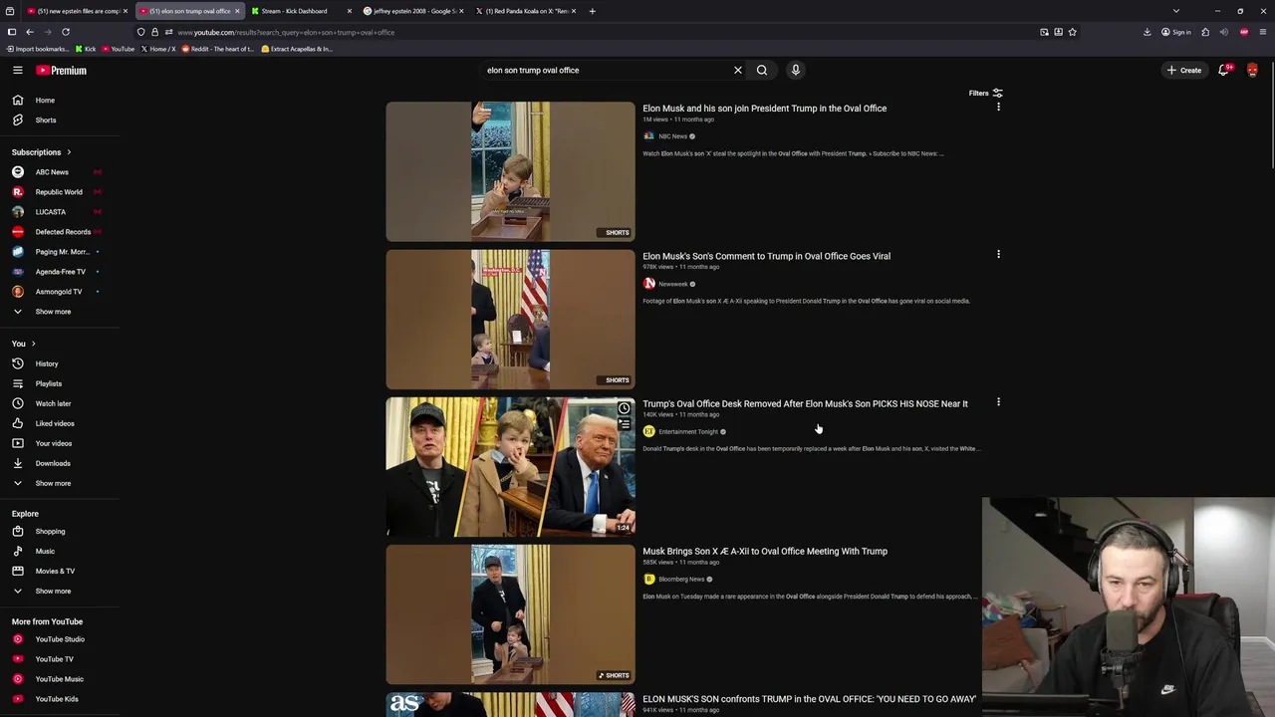Play the Entertainment Tonight desk video thumbnail
This screenshot has width=1275, height=717.
pos(510,467)
